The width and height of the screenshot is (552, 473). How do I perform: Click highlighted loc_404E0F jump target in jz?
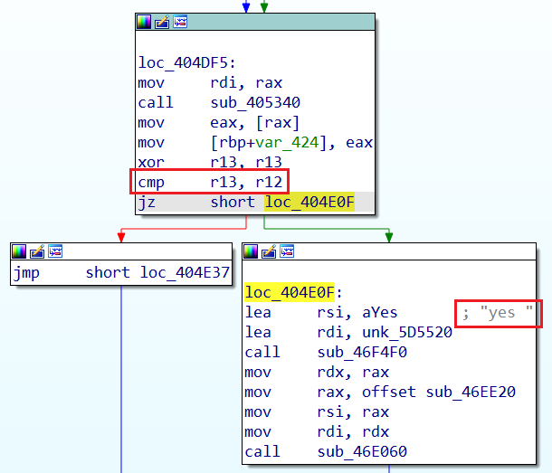tap(309, 202)
